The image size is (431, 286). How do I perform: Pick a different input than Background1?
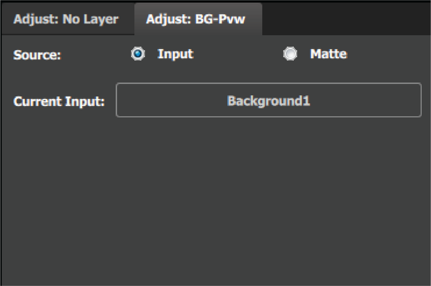tap(269, 100)
